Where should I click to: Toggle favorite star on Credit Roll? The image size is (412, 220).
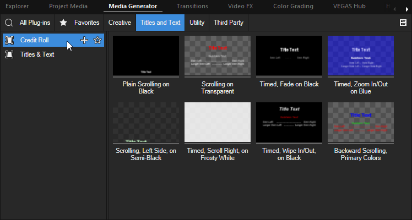(x=97, y=40)
